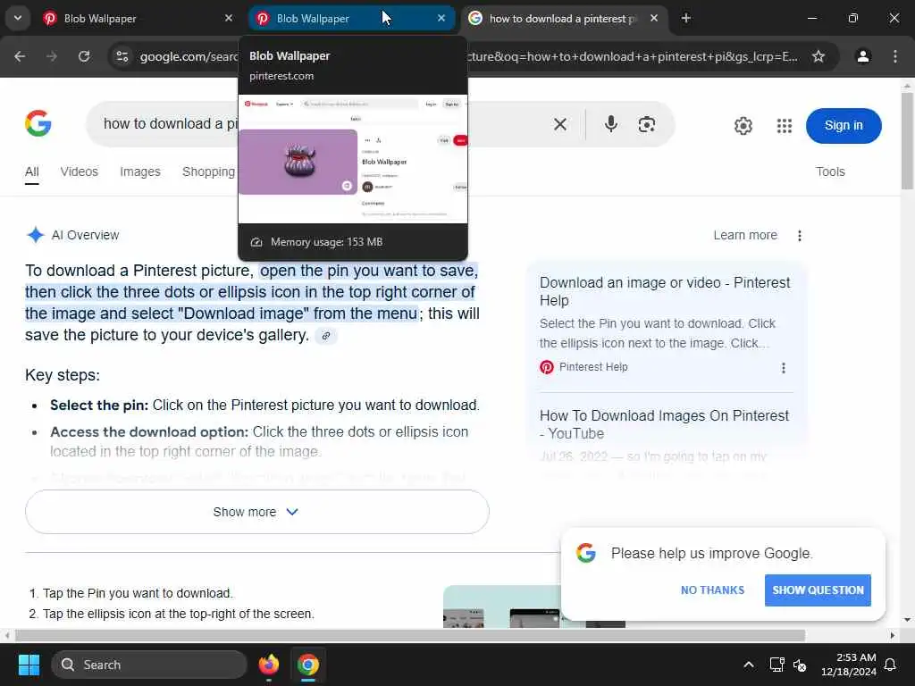
Task: Open the notifications bell icon
Action: 890,665
